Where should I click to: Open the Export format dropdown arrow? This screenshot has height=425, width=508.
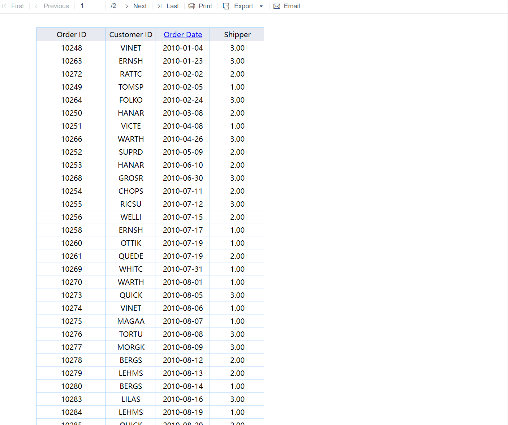[x=261, y=7]
